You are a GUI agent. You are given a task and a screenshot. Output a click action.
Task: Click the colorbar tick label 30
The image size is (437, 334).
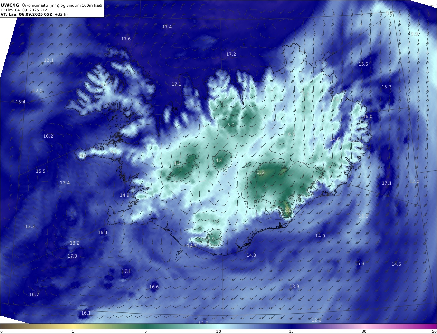(x=364, y=332)
